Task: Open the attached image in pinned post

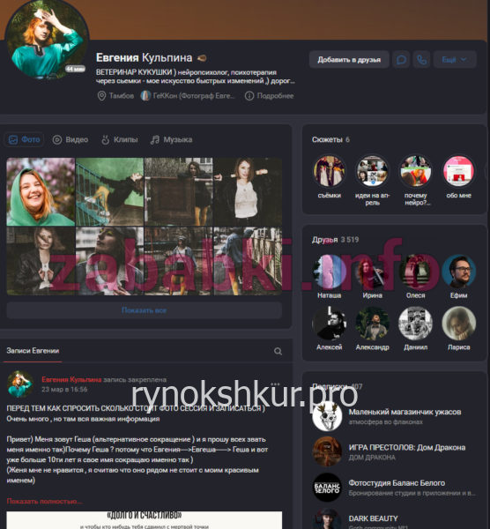Action: 145,520
